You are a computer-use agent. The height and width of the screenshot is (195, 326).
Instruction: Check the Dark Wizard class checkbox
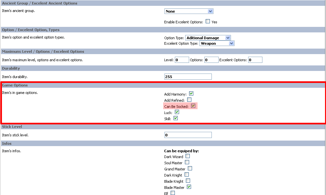[187, 156]
